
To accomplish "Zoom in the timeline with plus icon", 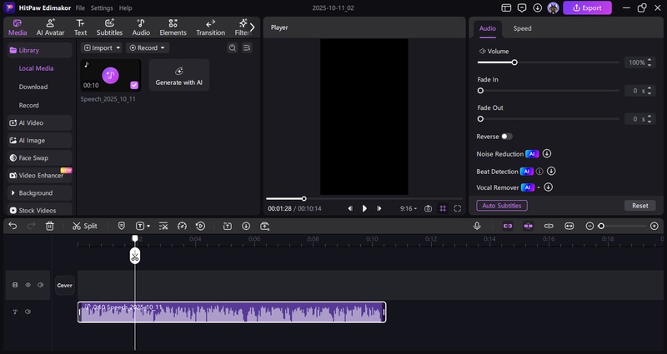I will point(654,226).
